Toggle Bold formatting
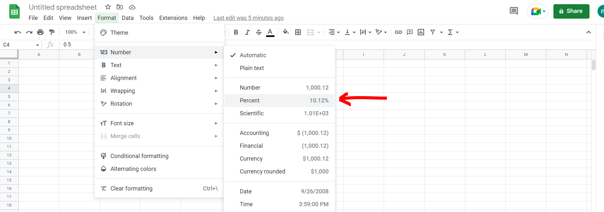 pyautogui.click(x=236, y=32)
